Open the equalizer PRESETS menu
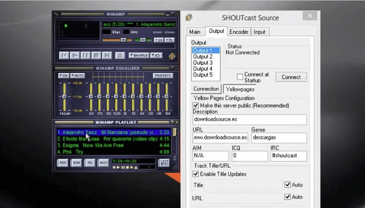Viewport: 365px width, 208px height. click(x=163, y=76)
